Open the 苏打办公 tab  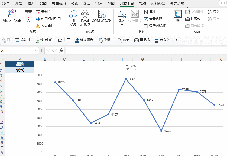pos(158,3)
